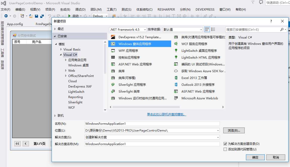The width and height of the screenshot is (290, 167).
Task: Select the WPF 应用程序 template
Action: click(140, 51)
